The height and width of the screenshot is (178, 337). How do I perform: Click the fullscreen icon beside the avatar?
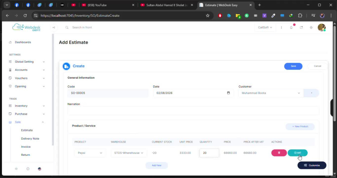(311, 28)
